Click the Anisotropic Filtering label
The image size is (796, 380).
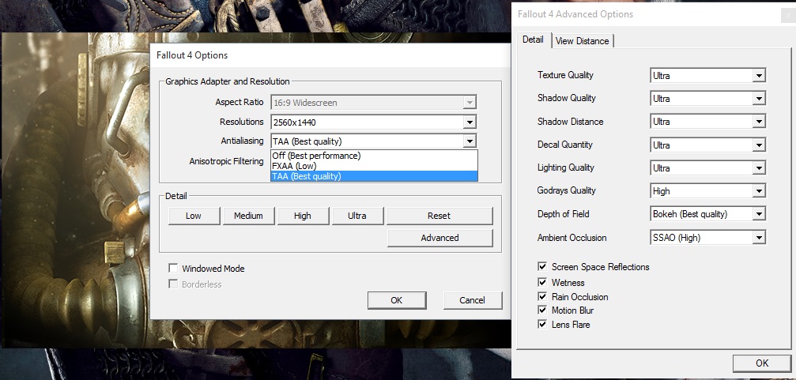[226, 161]
